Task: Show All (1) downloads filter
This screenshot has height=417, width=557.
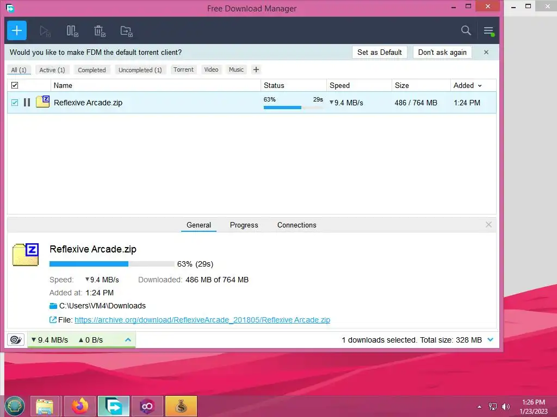Action: point(19,70)
